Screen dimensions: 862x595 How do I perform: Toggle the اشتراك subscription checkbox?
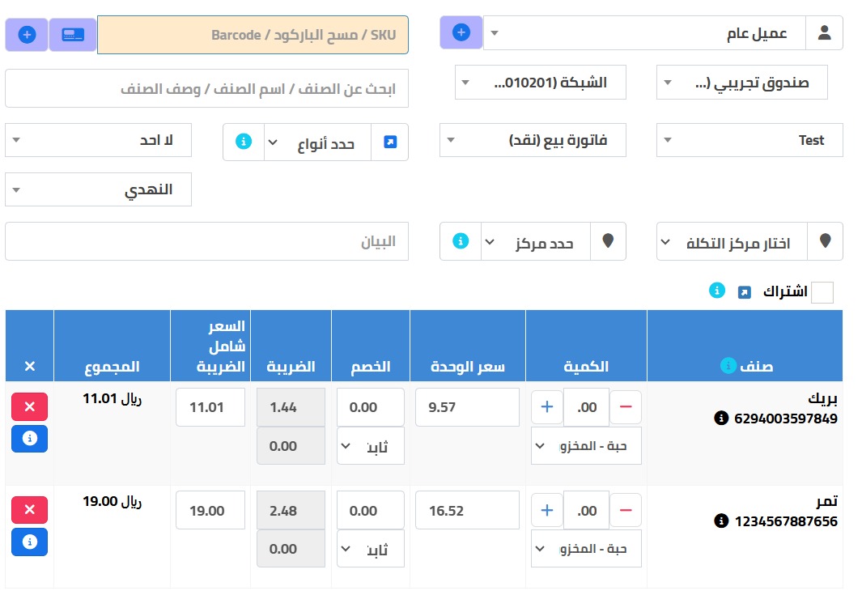point(822,292)
